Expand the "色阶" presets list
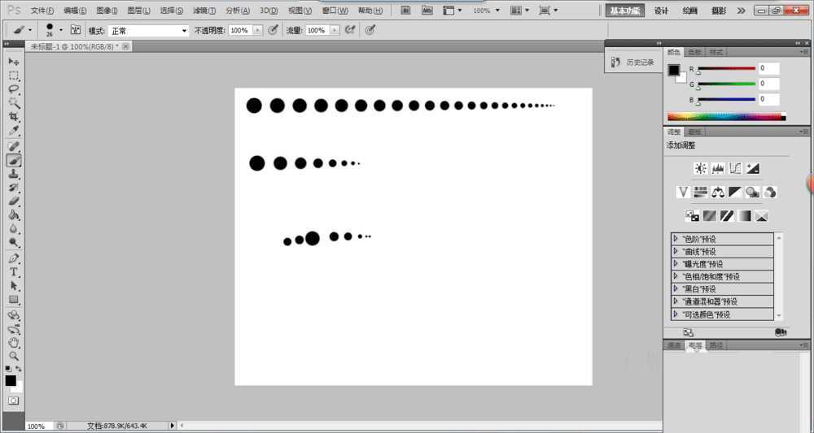 [676, 239]
